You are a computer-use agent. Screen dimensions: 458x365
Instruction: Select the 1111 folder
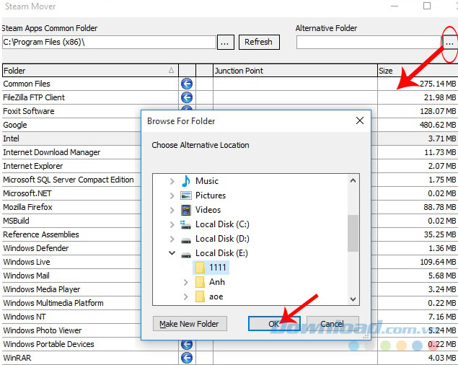(x=216, y=268)
